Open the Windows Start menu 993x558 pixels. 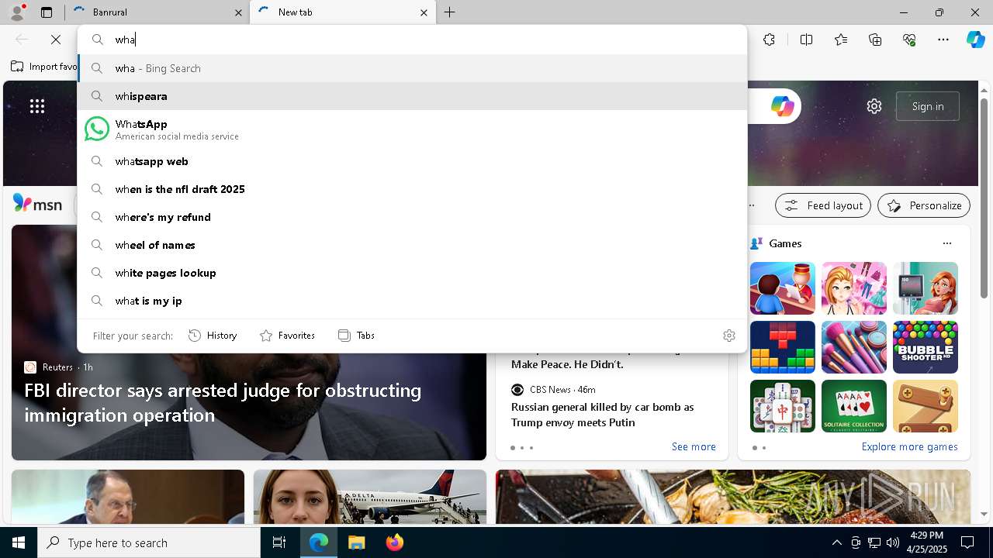pos(19,542)
